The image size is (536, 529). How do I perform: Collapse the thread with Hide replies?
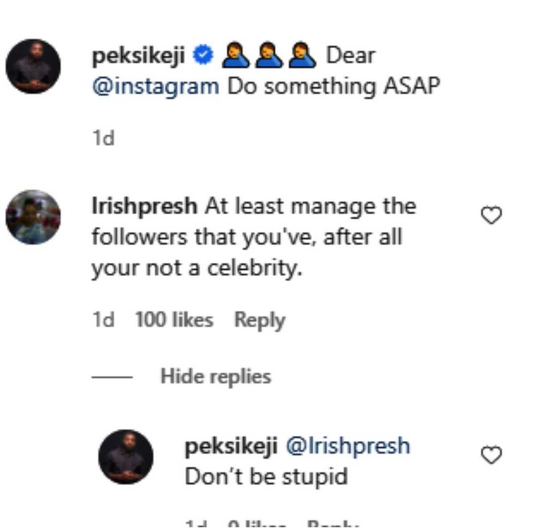click(215, 376)
